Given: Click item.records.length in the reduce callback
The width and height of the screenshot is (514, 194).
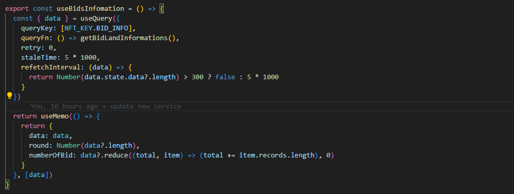Looking at the screenshot, I should [x=277, y=155].
